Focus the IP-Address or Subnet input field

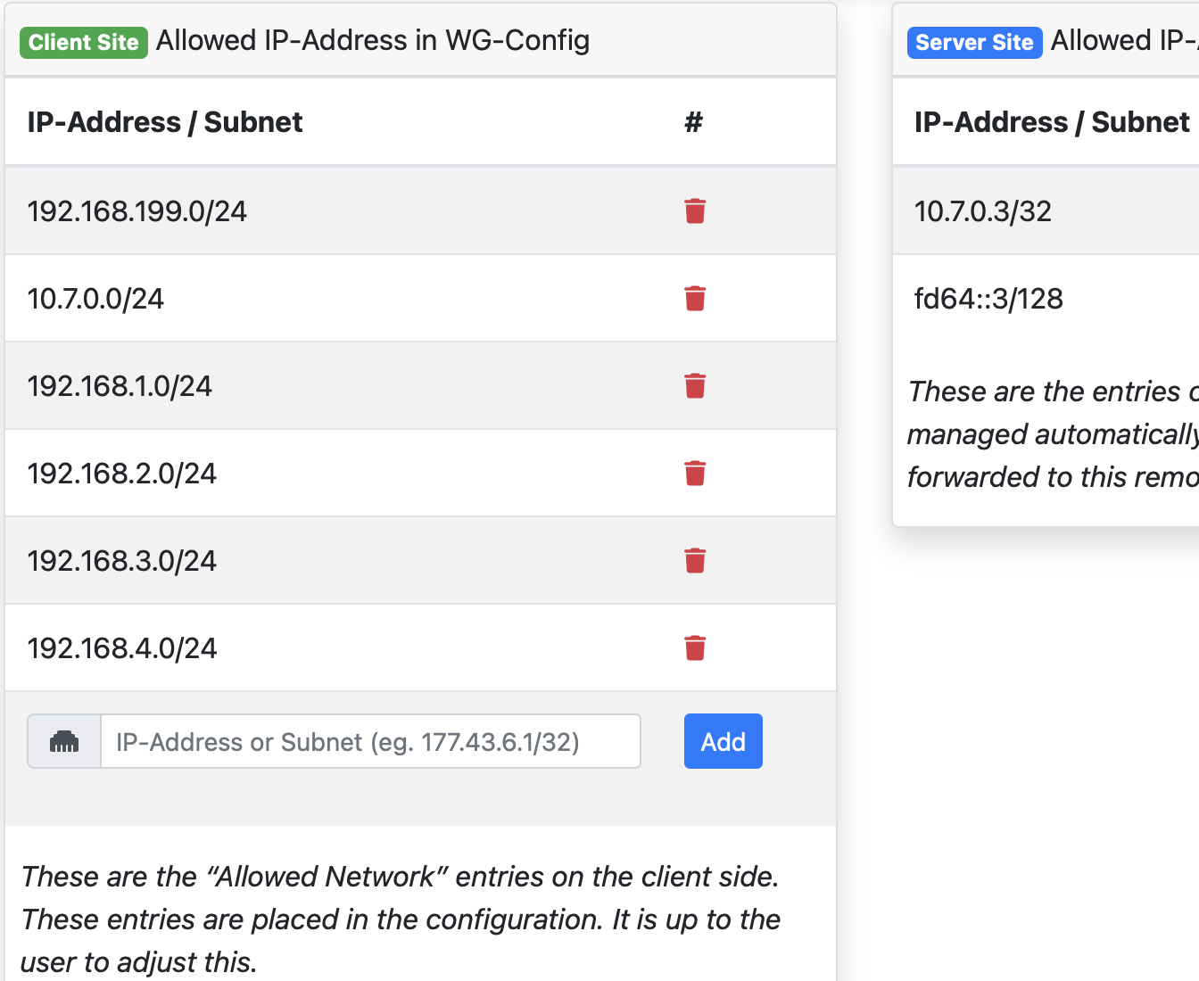pyautogui.click(x=370, y=742)
